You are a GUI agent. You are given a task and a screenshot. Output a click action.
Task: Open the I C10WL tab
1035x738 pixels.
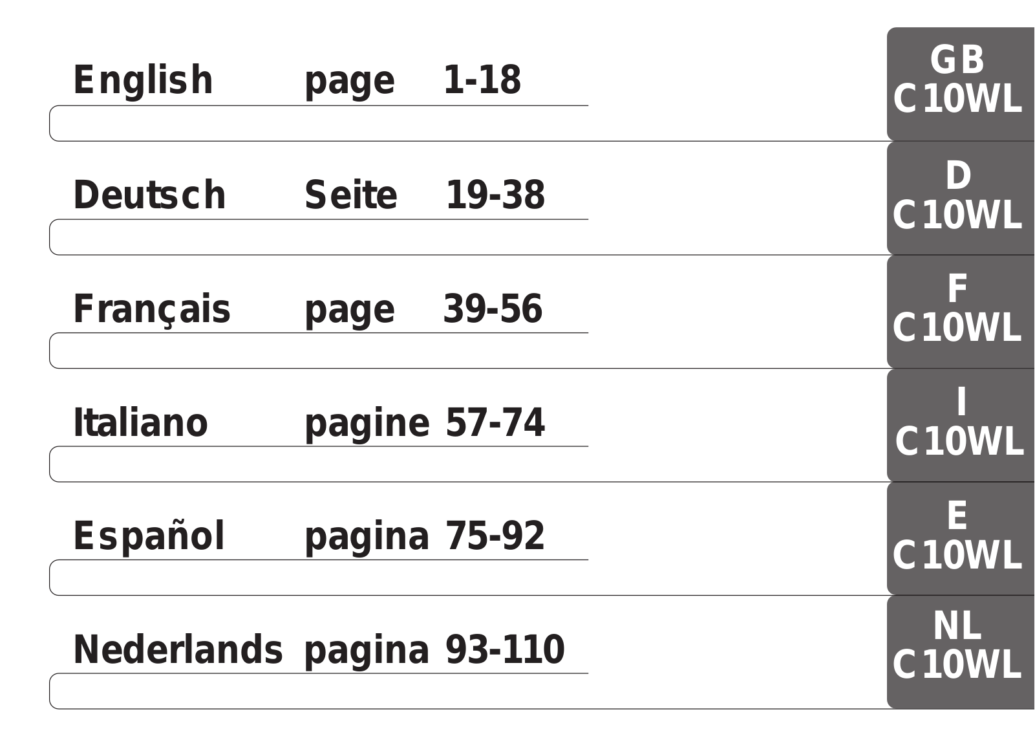pos(961,425)
